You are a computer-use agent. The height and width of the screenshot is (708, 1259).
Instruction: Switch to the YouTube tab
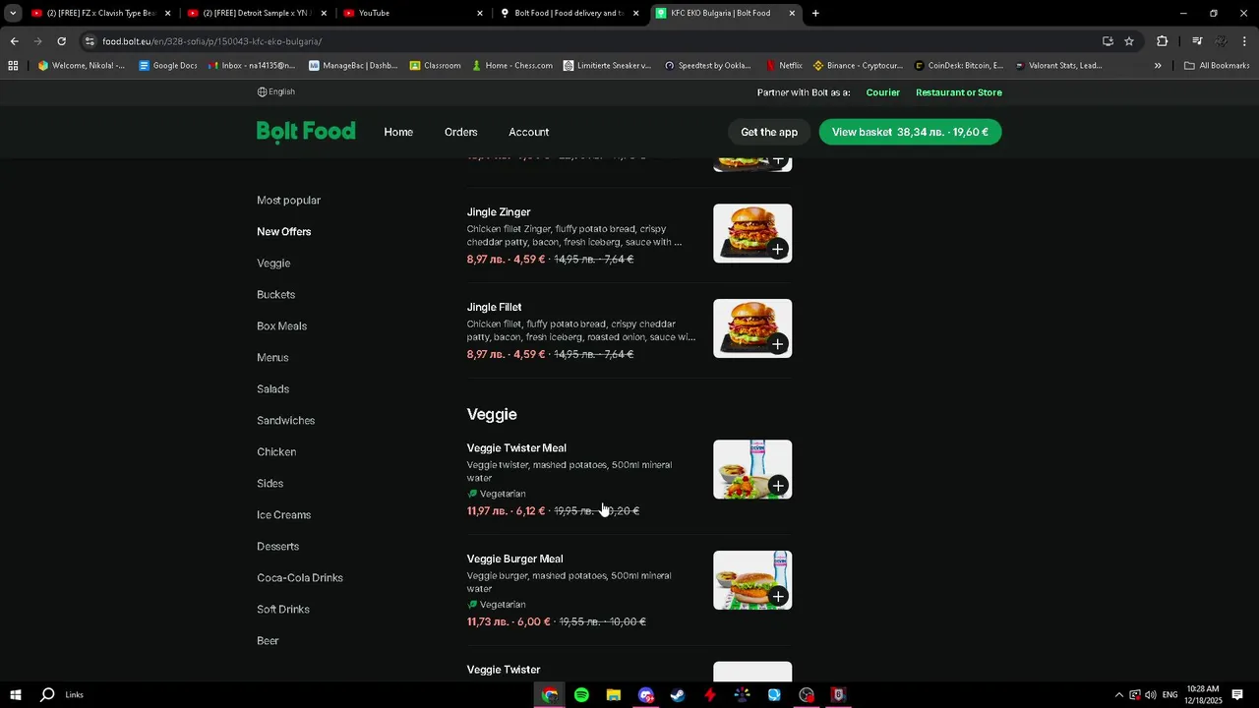coord(412,13)
